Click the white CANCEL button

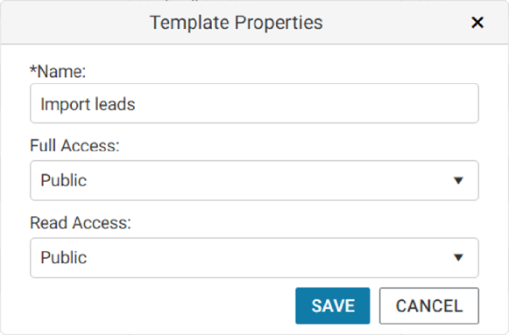point(428,306)
